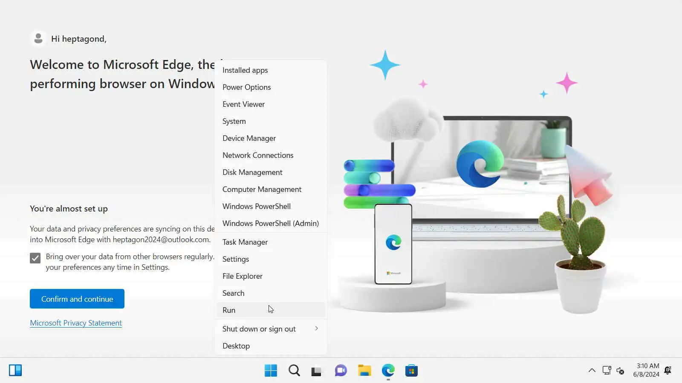Launch the Chat app from the taskbar
This screenshot has height=383, width=682.
(341, 370)
